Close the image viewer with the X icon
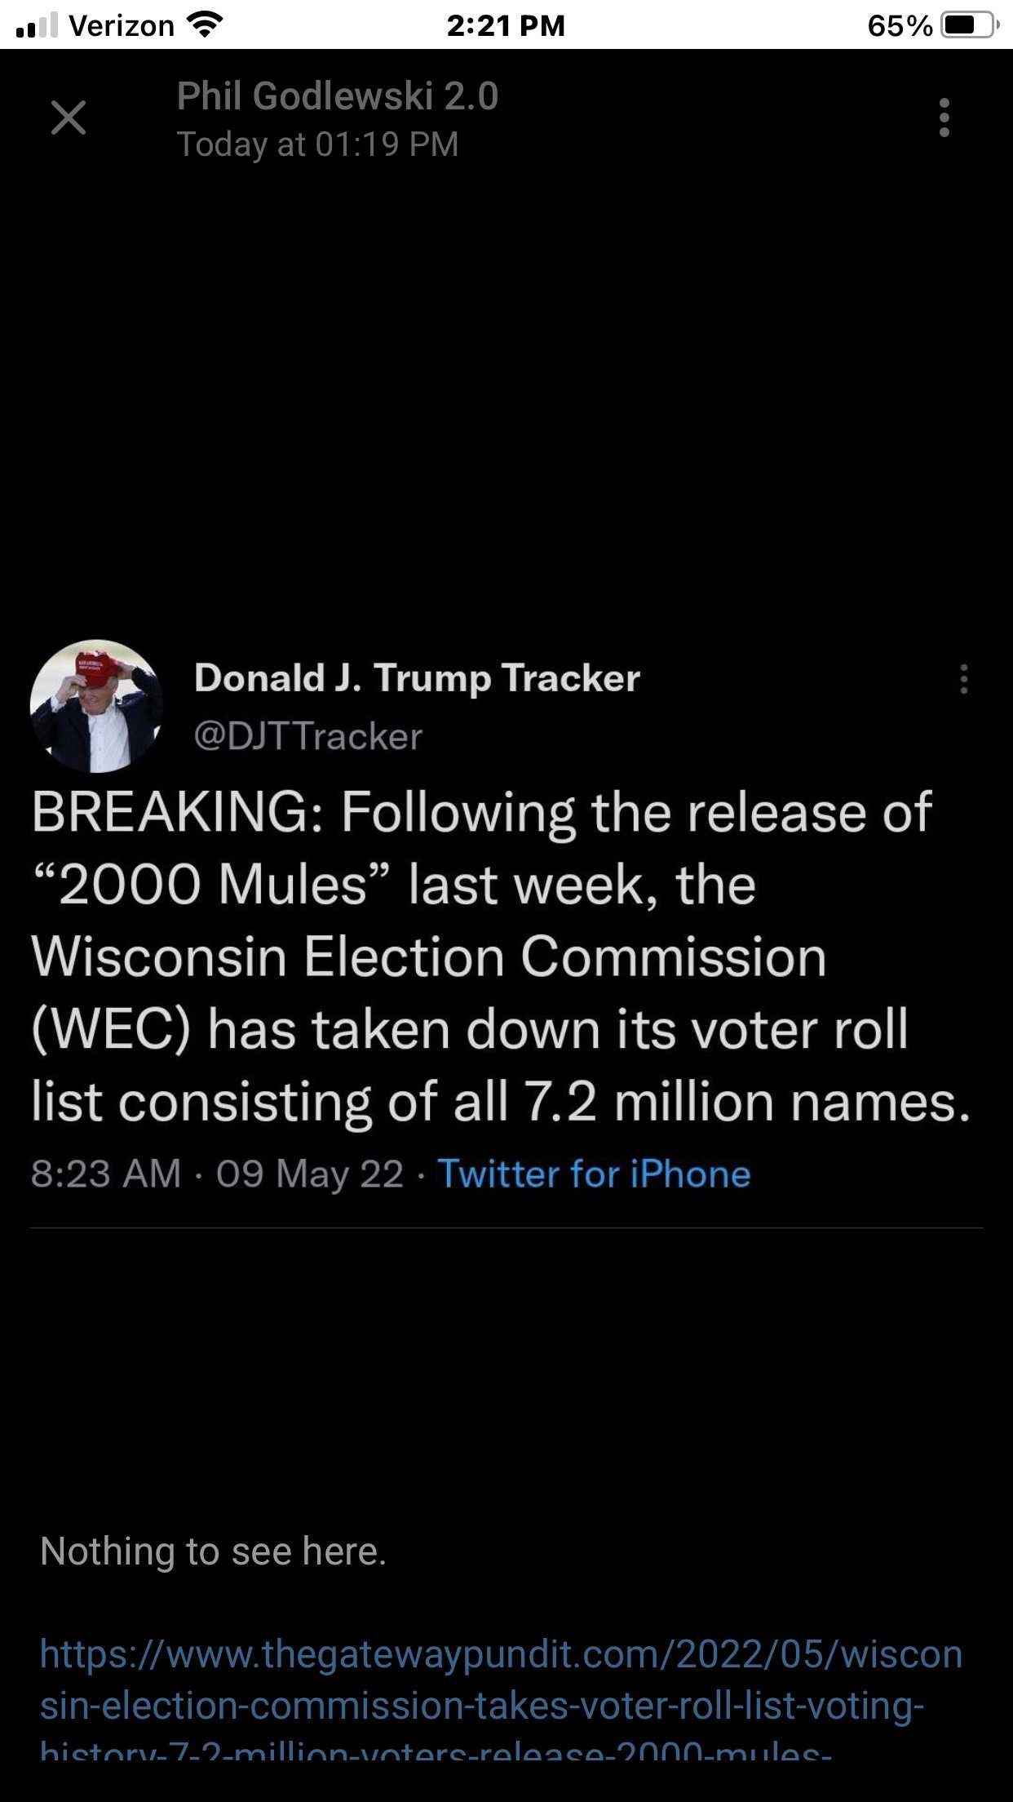The width and height of the screenshot is (1013, 1802). [x=69, y=118]
